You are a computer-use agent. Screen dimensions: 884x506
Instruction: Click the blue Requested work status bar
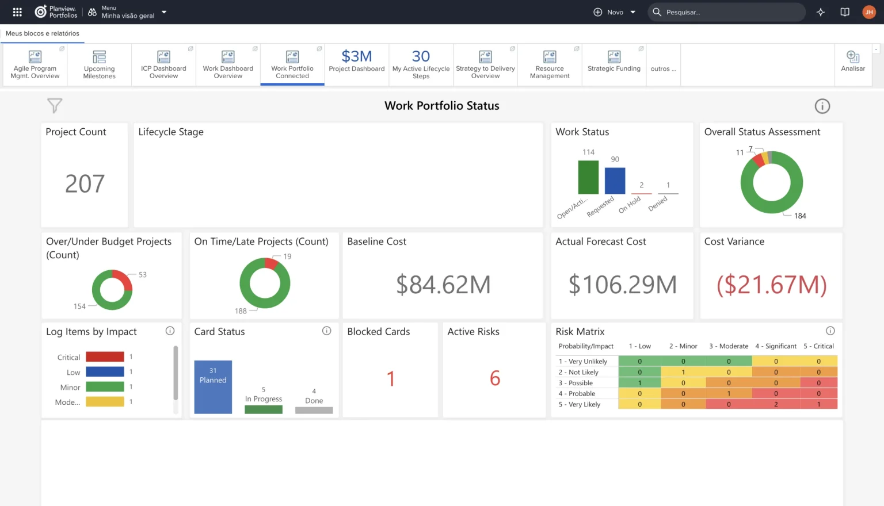615,181
